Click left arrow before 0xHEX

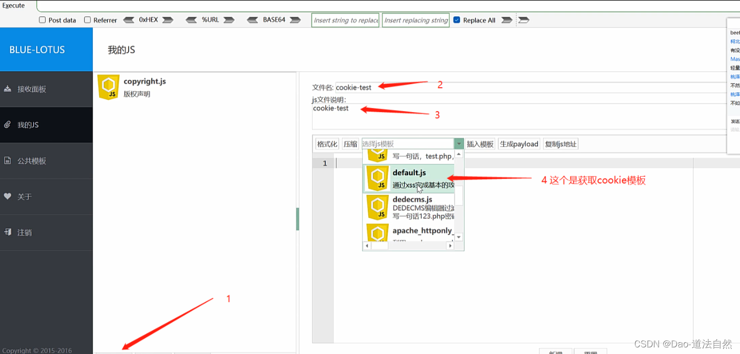[x=129, y=20]
